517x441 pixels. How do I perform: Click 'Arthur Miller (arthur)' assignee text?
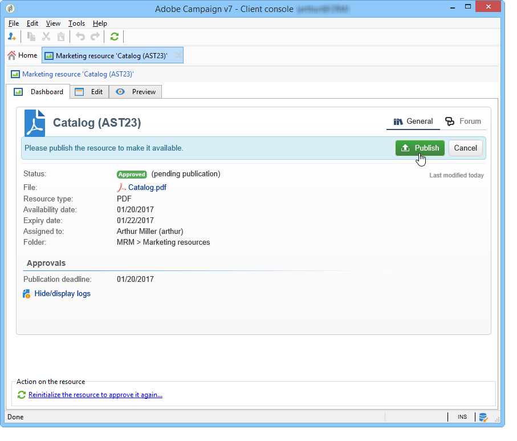pos(150,232)
